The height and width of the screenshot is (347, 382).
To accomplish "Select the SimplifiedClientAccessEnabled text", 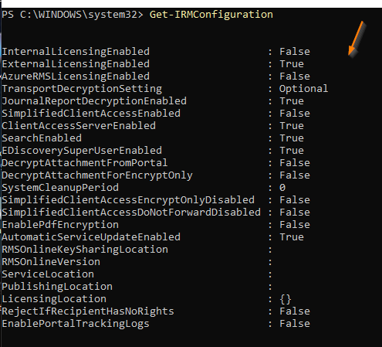I will (x=91, y=114).
